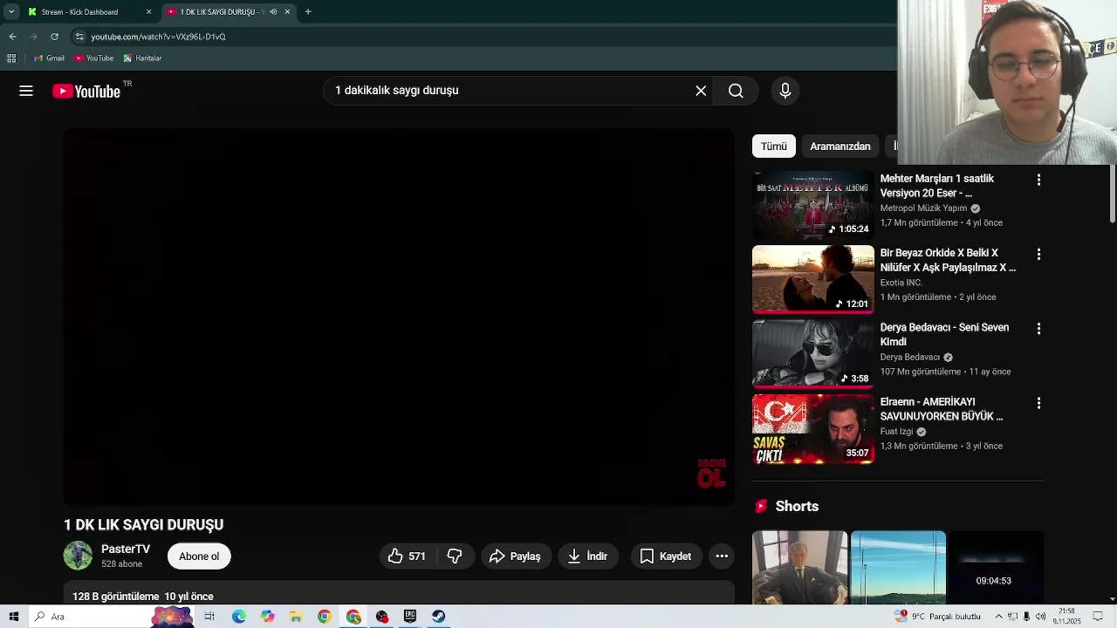The width and height of the screenshot is (1117, 628).
Task: Open File Explorer from taskbar
Action: (x=296, y=617)
